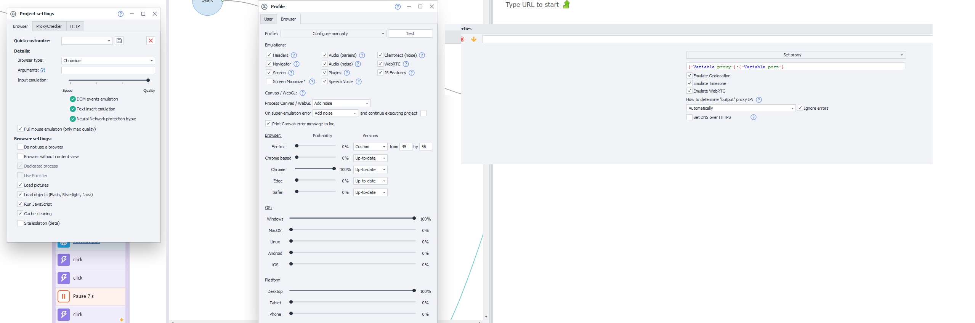Toggle Cache cleaning checkbox
The height and width of the screenshot is (323, 975).
point(20,214)
